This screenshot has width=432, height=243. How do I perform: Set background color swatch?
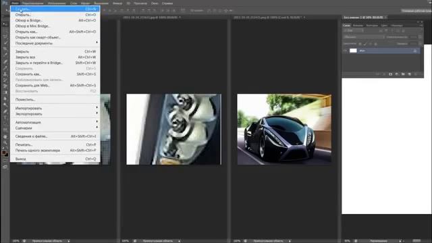7,155
